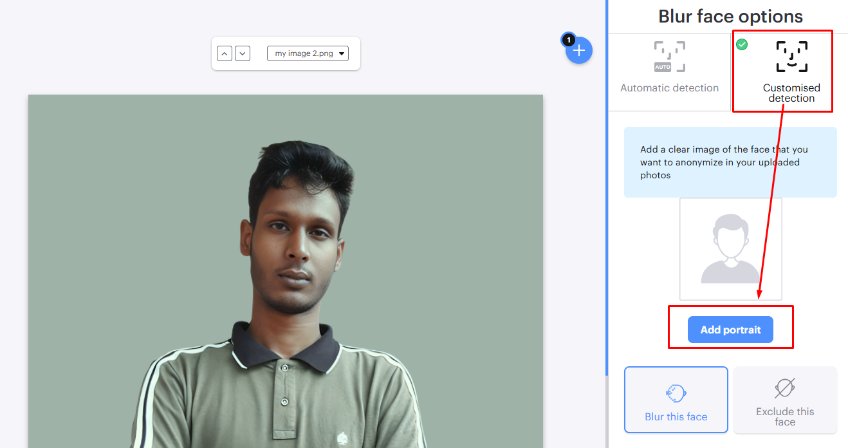The image size is (848, 448).
Task: Select the Customised detection tab
Action: (x=791, y=71)
